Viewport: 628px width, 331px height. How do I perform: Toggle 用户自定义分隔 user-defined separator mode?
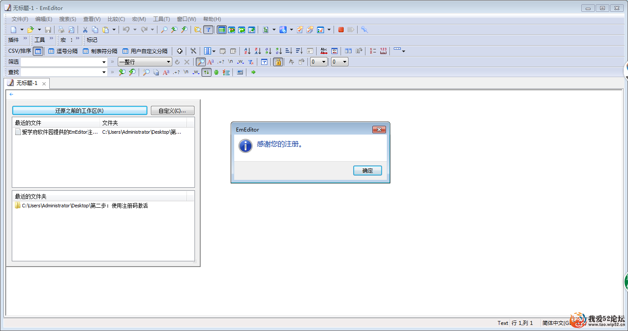click(x=145, y=51)
